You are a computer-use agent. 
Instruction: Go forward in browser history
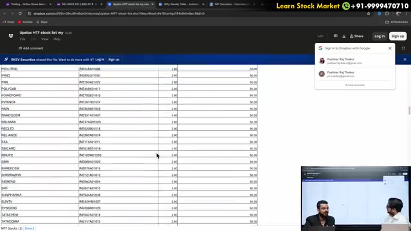[x=12, y=13]
